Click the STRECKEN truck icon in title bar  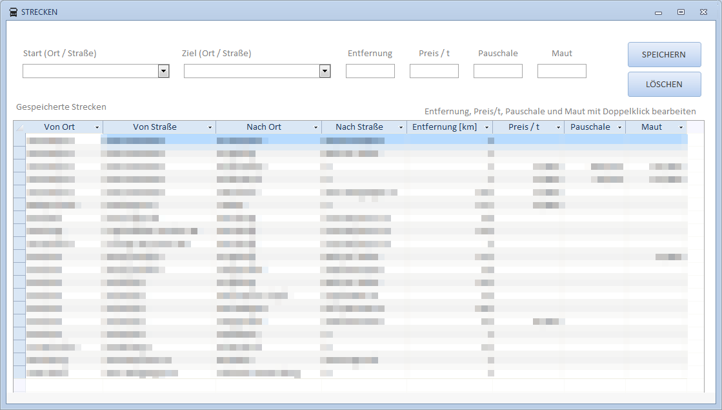click(x=14, y=12)
